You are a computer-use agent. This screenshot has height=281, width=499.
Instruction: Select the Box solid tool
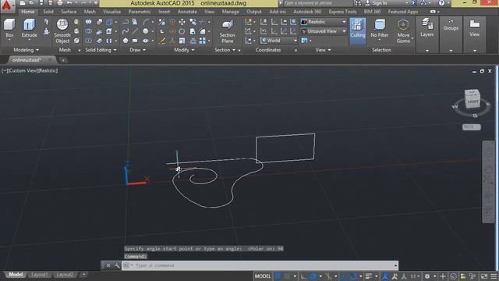click(9, 28)
